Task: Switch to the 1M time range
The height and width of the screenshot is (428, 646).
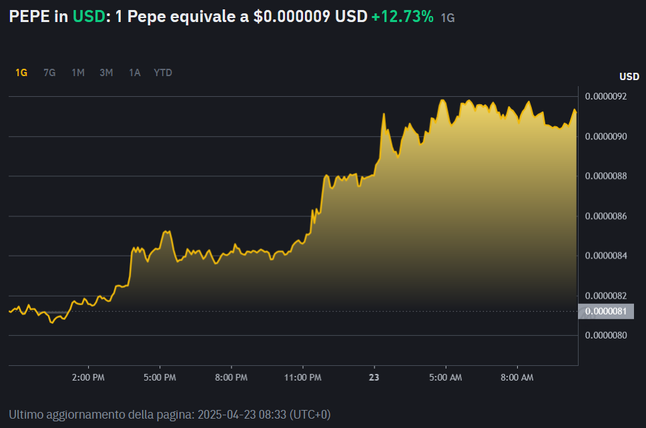Action: pos(78,73)
